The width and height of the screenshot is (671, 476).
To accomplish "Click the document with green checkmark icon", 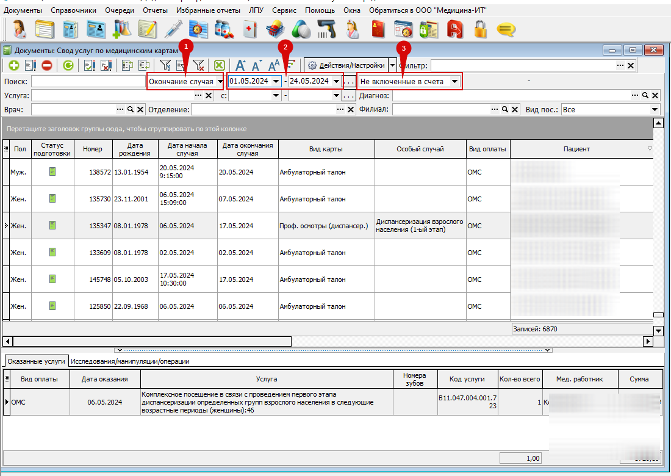I will click(90, 65).
